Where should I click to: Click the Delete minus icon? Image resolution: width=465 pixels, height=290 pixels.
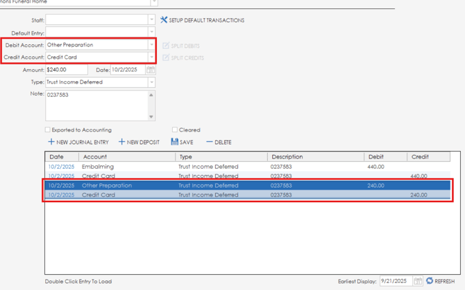(x=210, y=142)
